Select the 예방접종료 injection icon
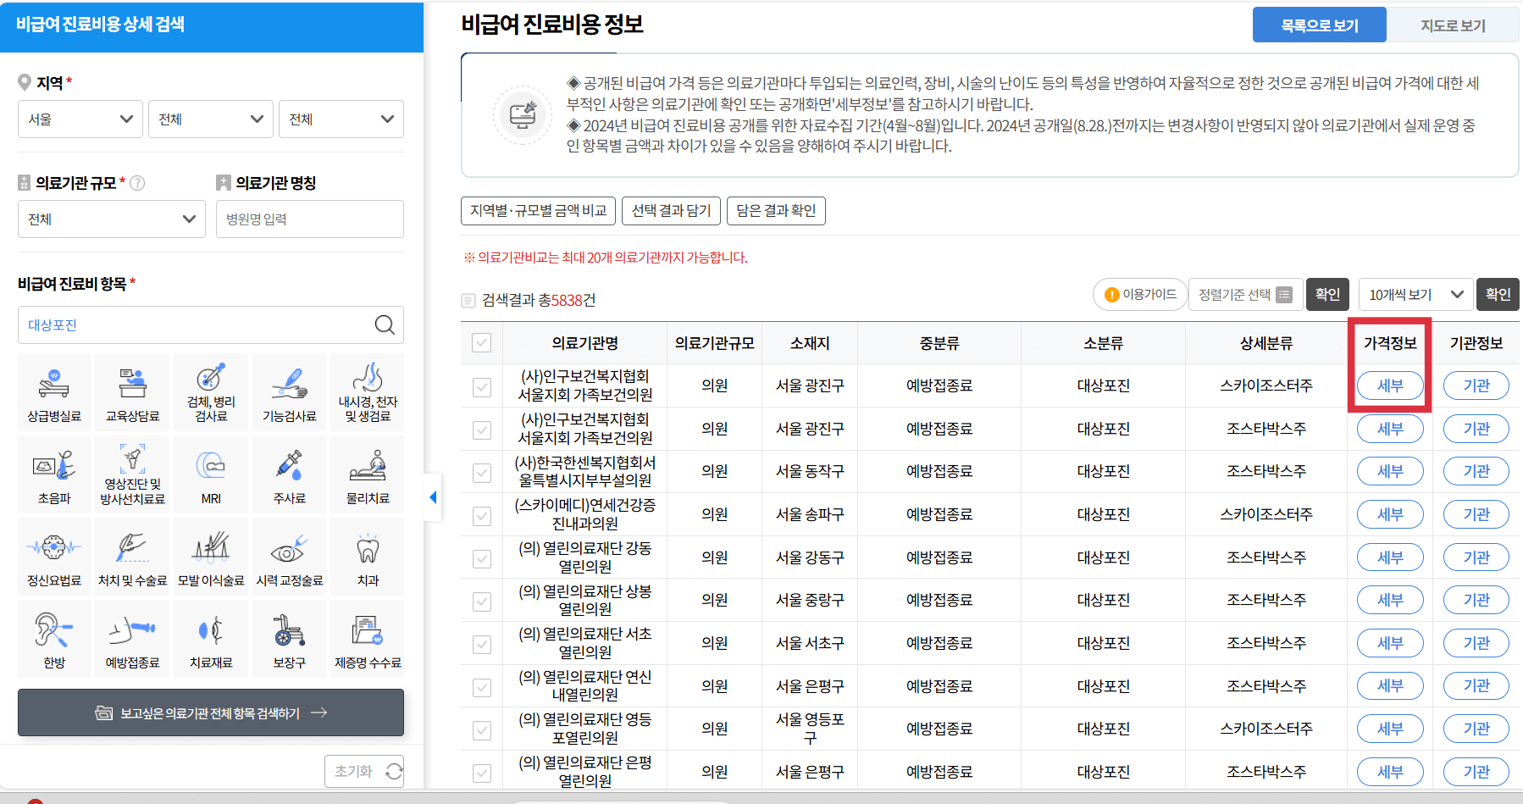1523x804 pixels. (132, 639)
